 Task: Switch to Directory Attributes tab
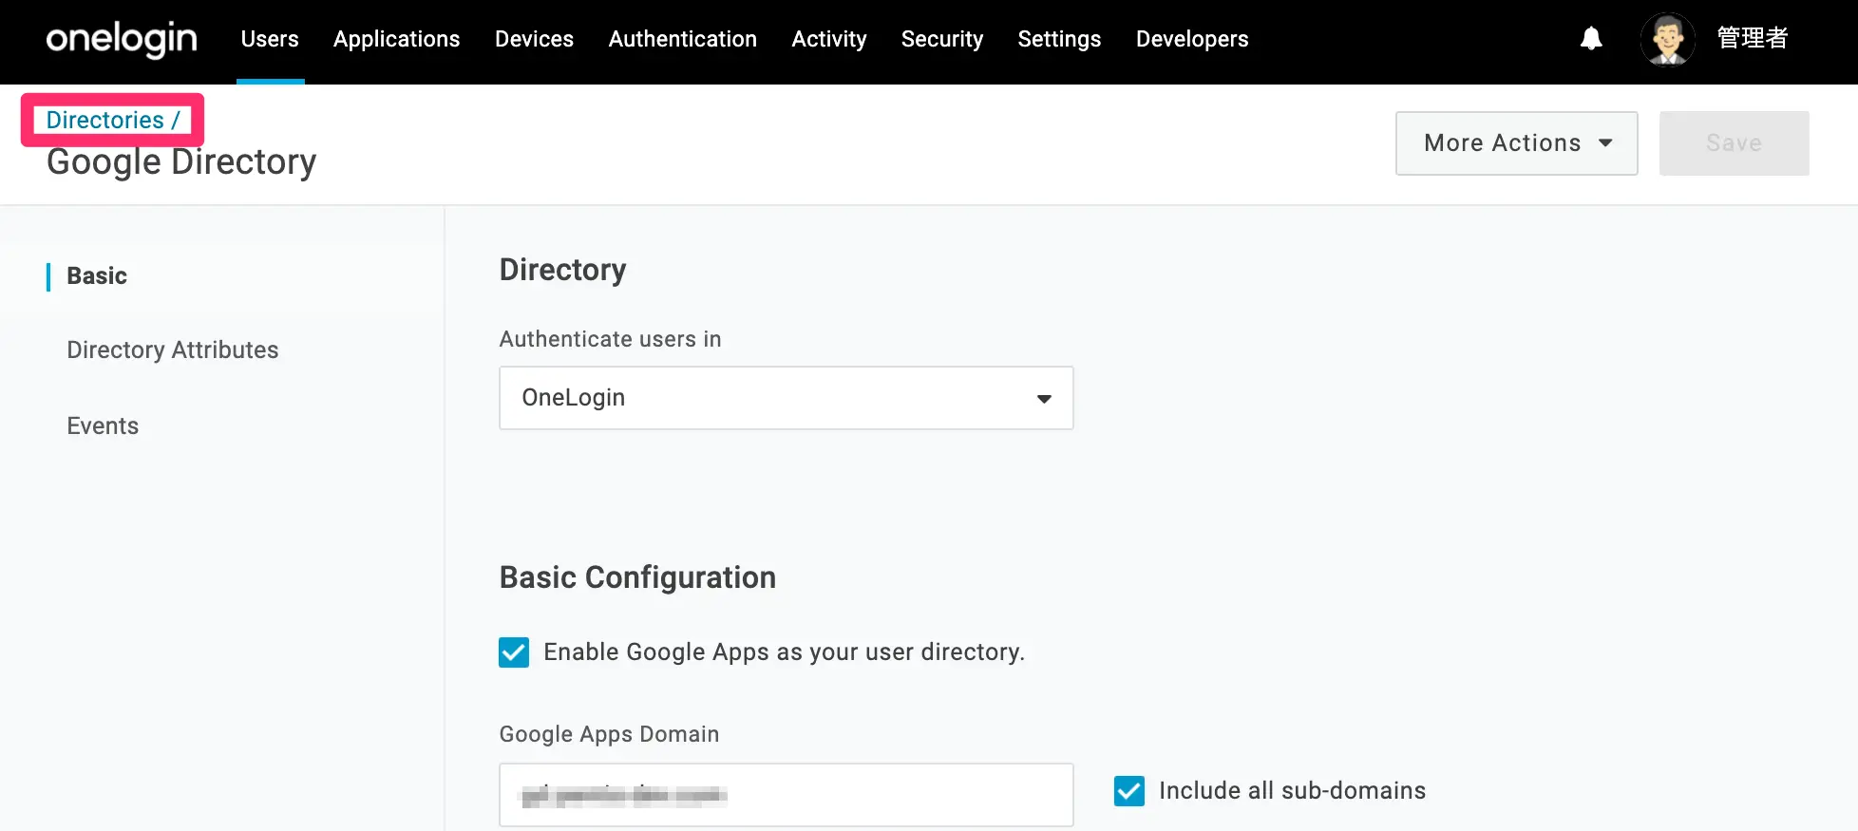click(172, 349)
